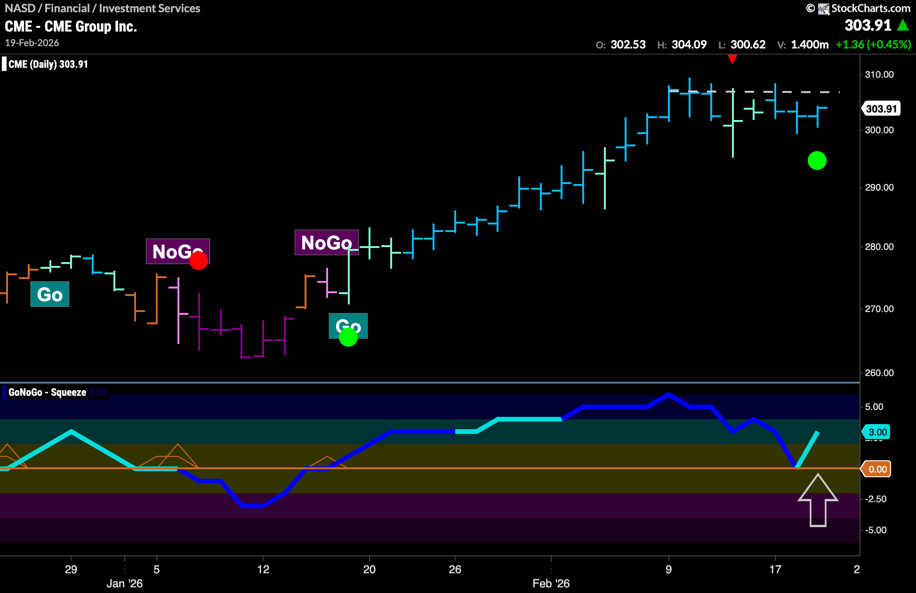Click the 260.00 price axis label
Screen dimensions: 916x593
879,373
